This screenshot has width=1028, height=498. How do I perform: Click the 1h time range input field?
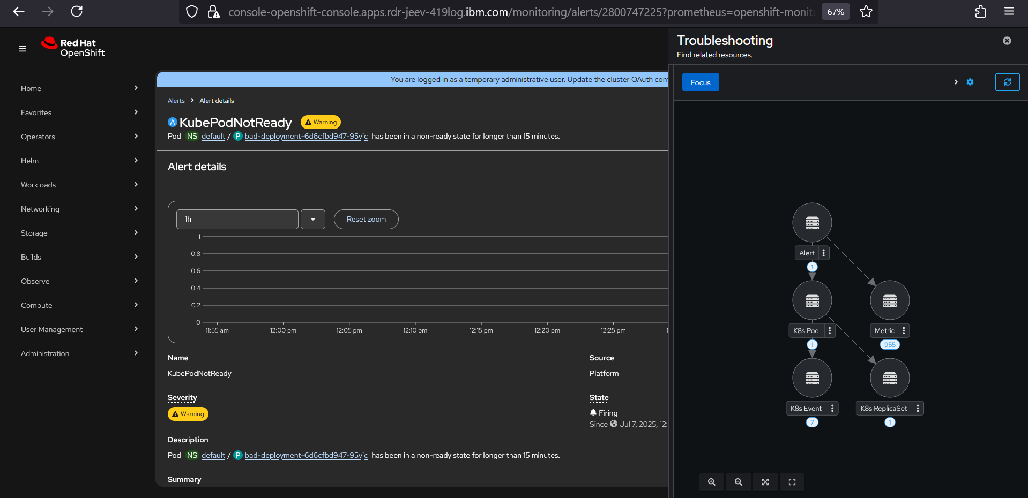point(237,219)
